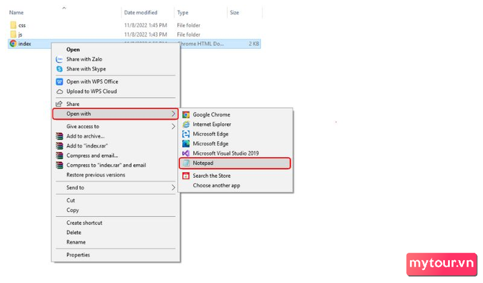The image size is (483, 283).
Task: Choose Open in the context menu
Action: click(73, 50)
